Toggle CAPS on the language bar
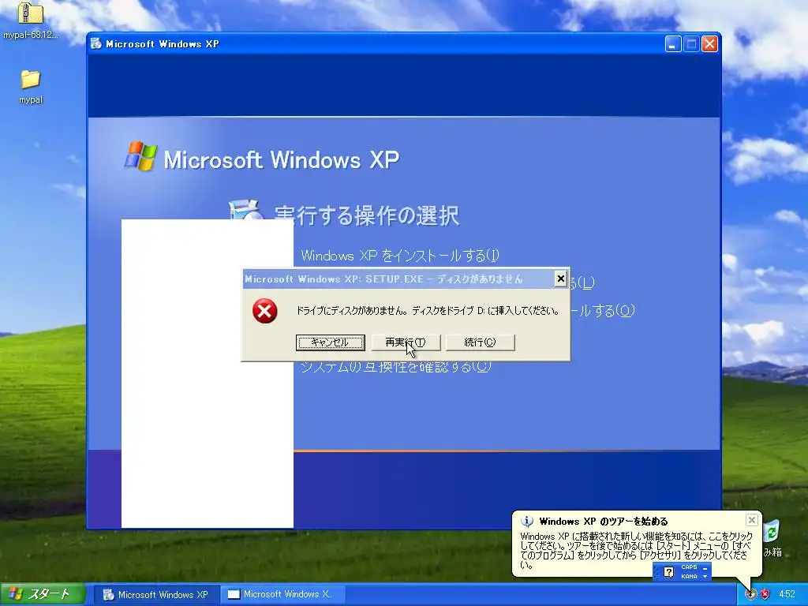Viewport: 808px width, 606px height. pos(688,567)
